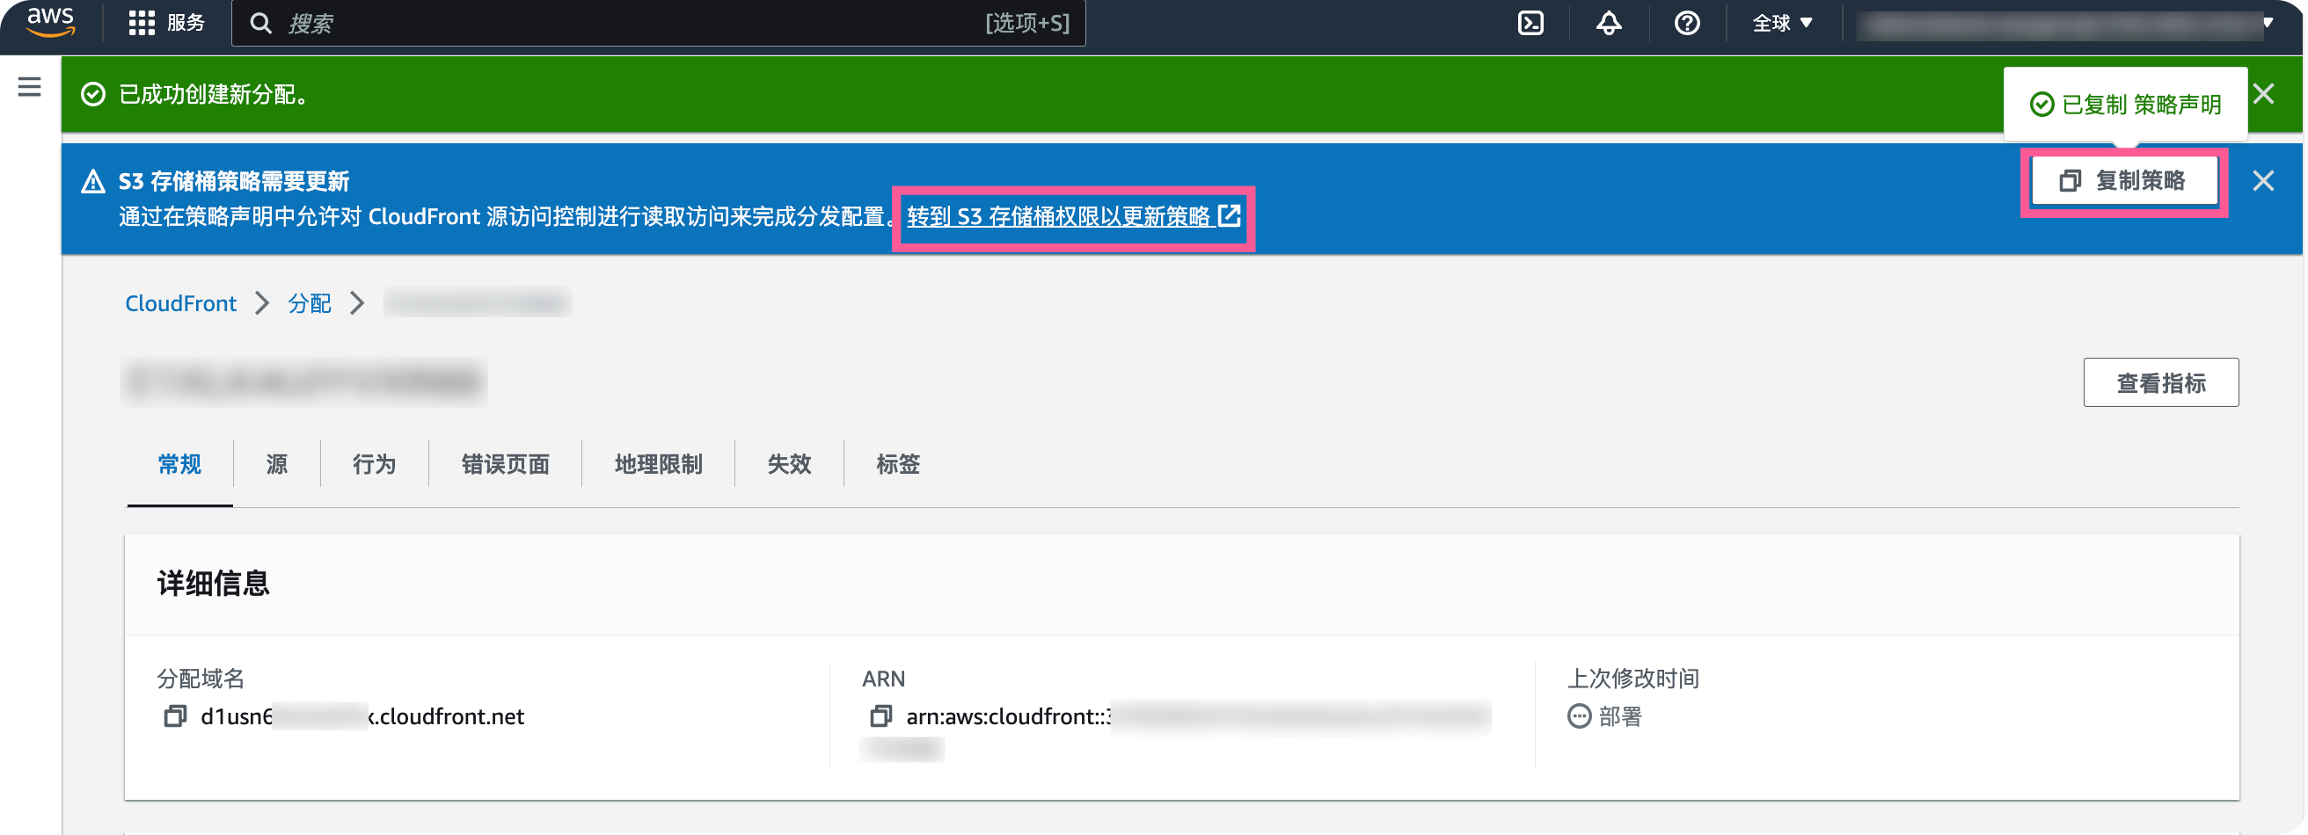Copy the ARN value
Viewport: 2308px width, 835px height.
tap(880, 716)
